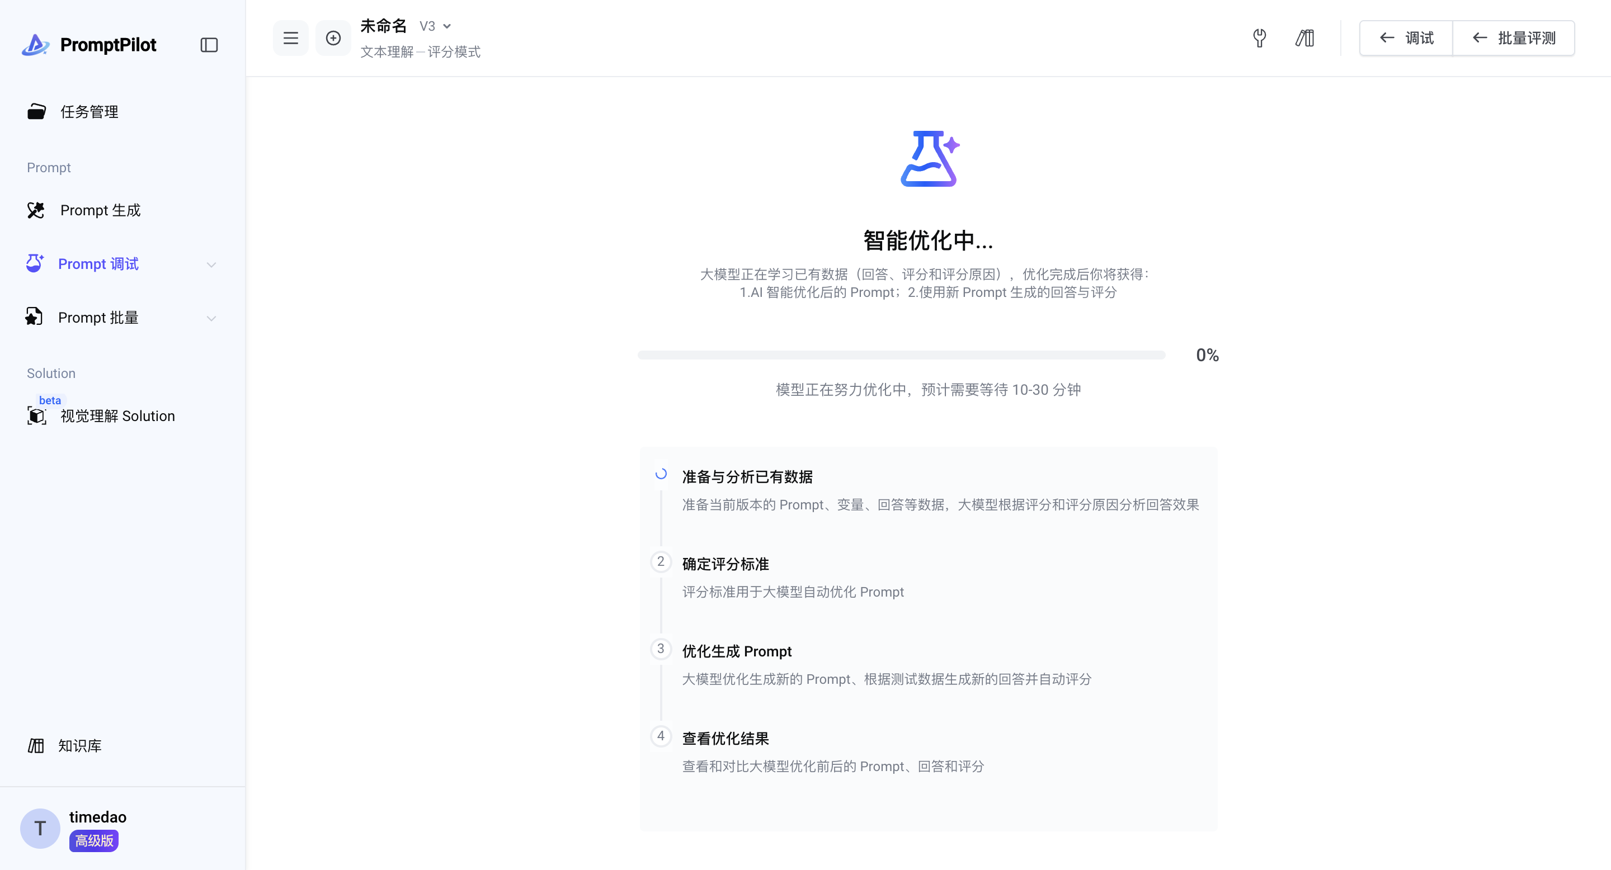
Task: Click the 批量评测 button
Action: (1514, 38)
